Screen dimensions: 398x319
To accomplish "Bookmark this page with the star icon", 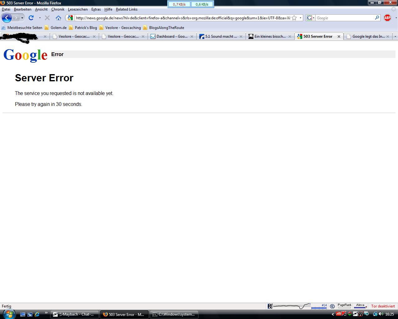I will click(294, 18).
